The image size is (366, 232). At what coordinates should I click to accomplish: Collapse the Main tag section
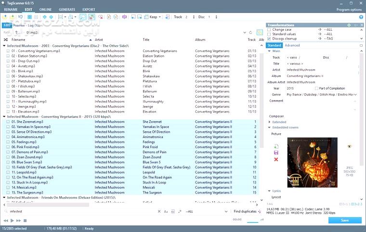(x=269, y=51)
